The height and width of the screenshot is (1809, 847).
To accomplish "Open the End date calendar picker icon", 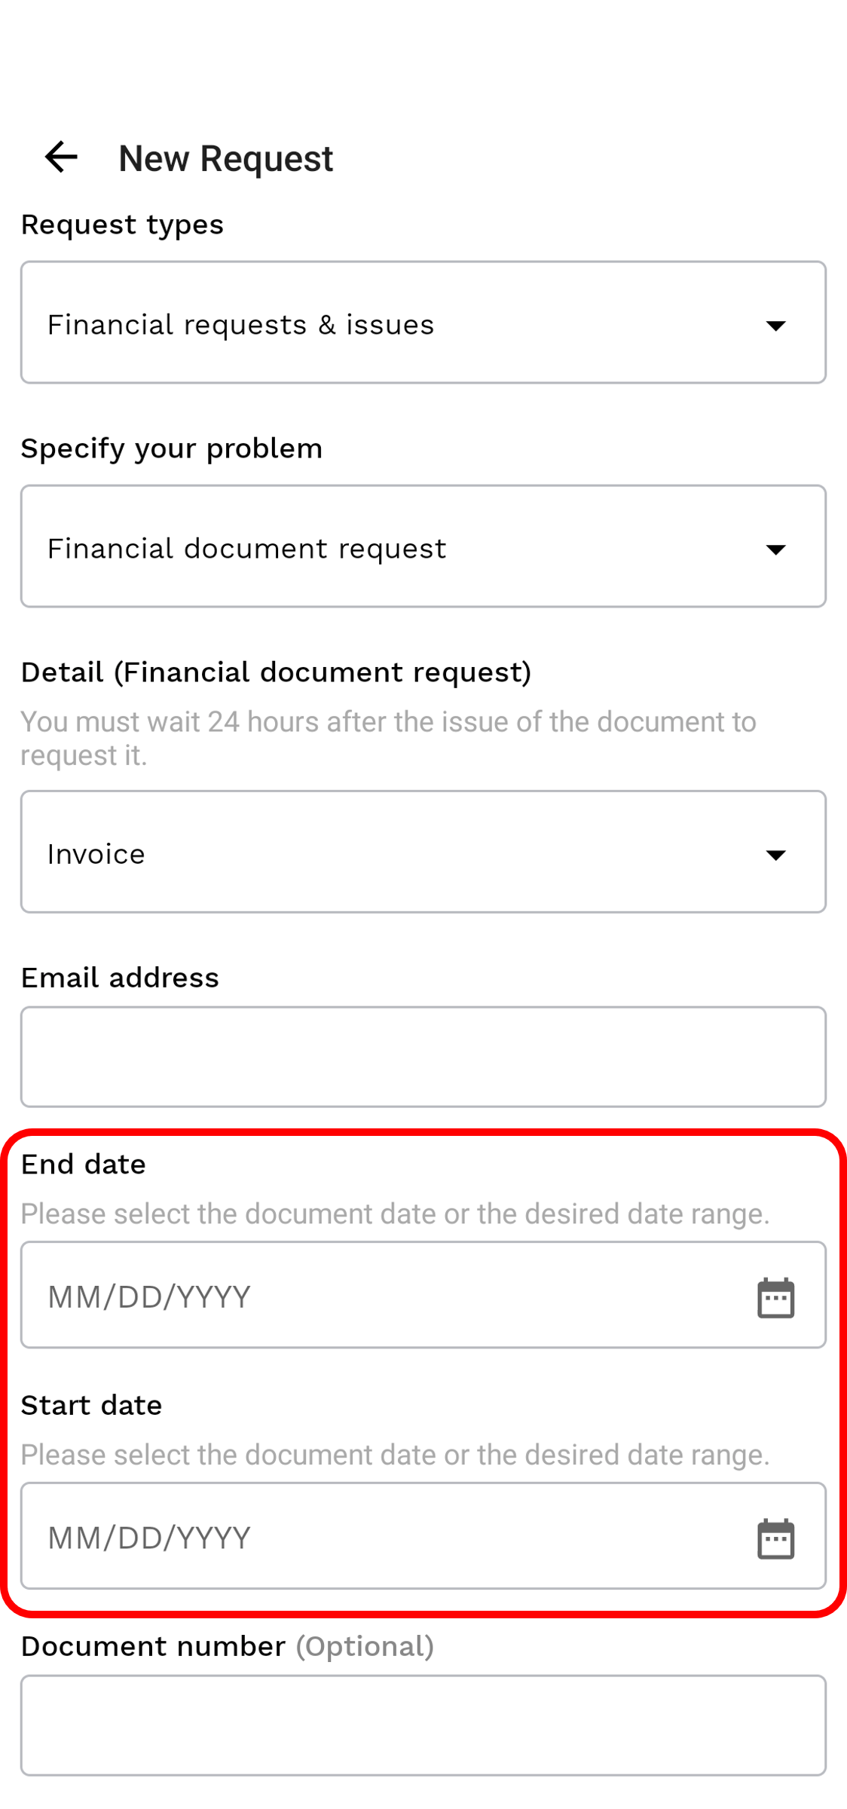I will click(x=775, y=1297).
